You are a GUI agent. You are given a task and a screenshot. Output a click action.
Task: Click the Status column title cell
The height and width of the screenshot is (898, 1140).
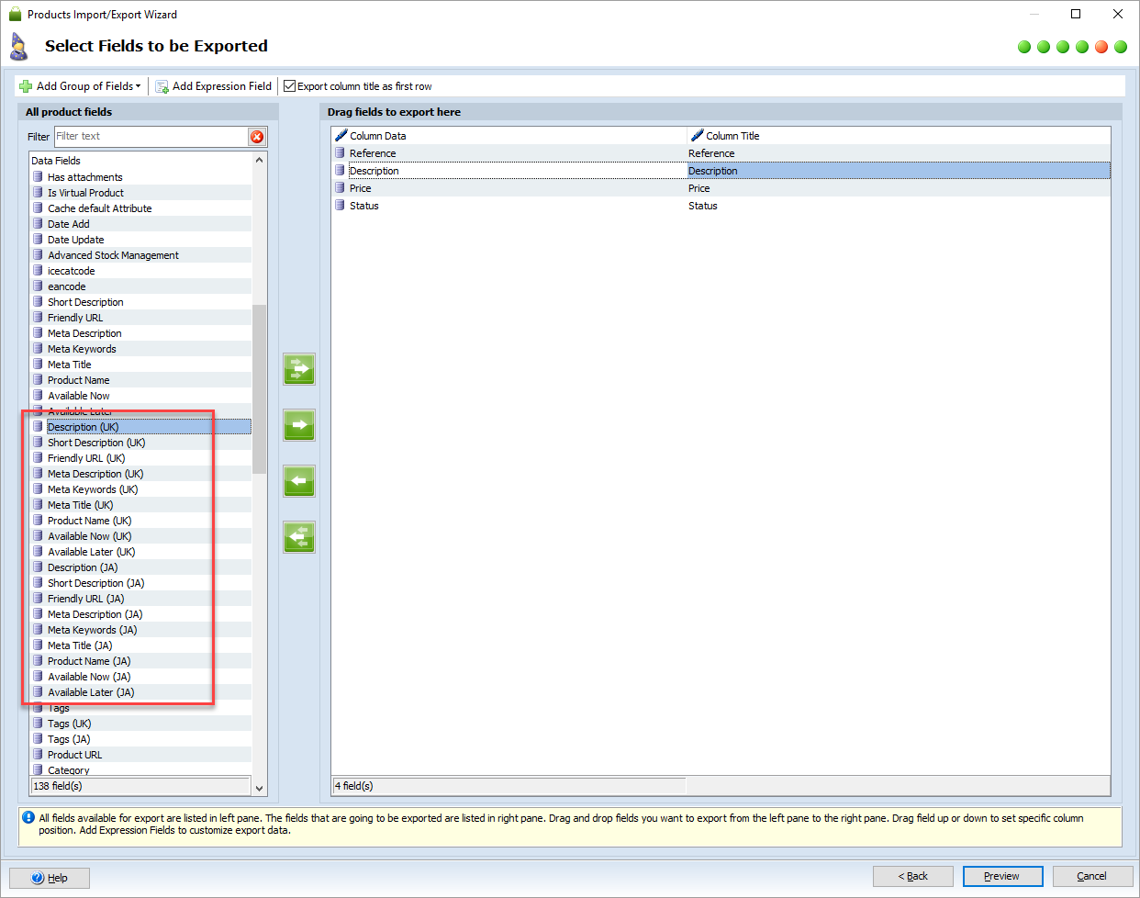(899, 205)
